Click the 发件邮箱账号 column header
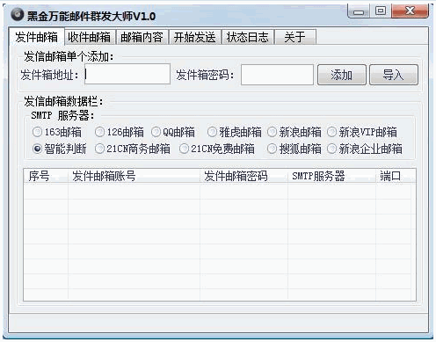Viewport: 436px width, 342px height. coord(134,176)
